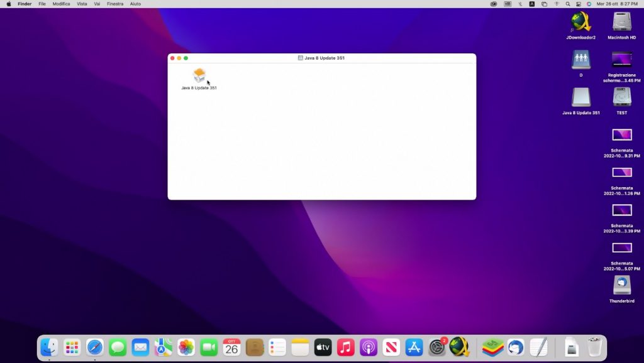Open the File menu
This screenshot has height=363, width=644.
click(42, 4)
